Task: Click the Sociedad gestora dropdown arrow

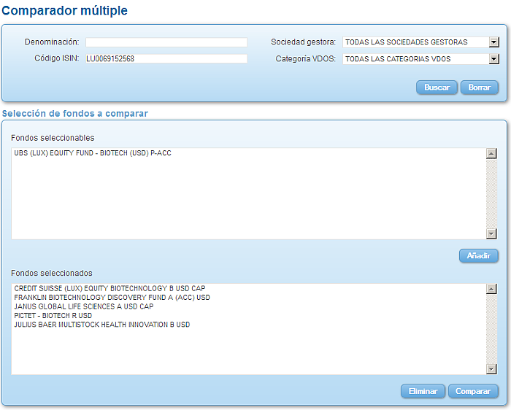Action: [494, 42]
